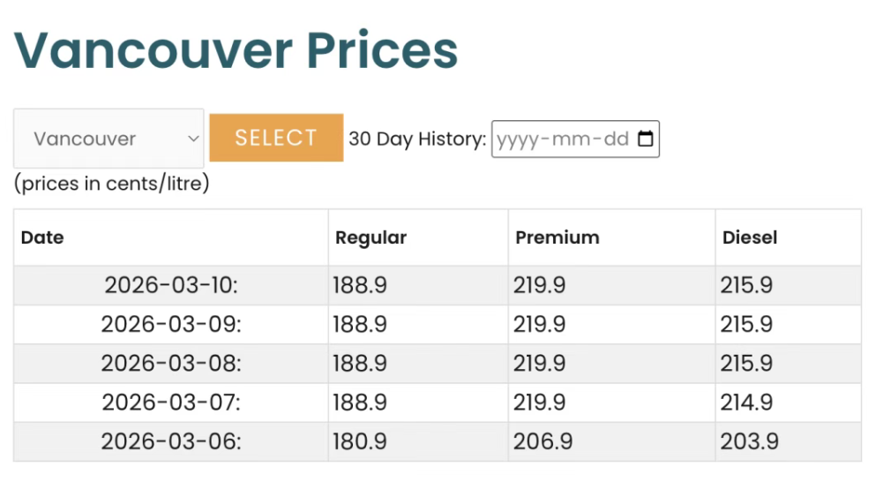Select the 2026-03-08 date row cell

pos(171,363)
